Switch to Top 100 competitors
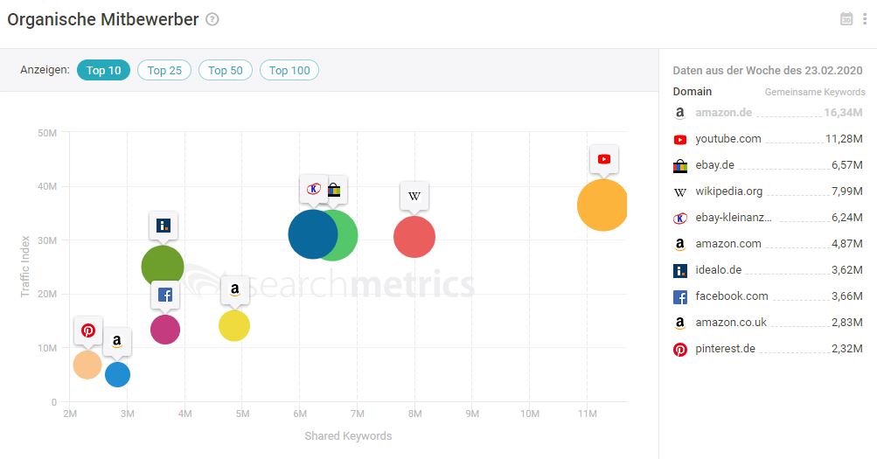Screen dimensions: 877x459 pyautogui.click(x=289, y=71)
